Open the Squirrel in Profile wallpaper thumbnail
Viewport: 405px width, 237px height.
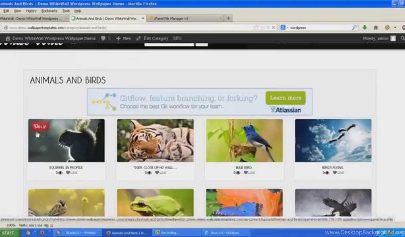pos(66,141)
